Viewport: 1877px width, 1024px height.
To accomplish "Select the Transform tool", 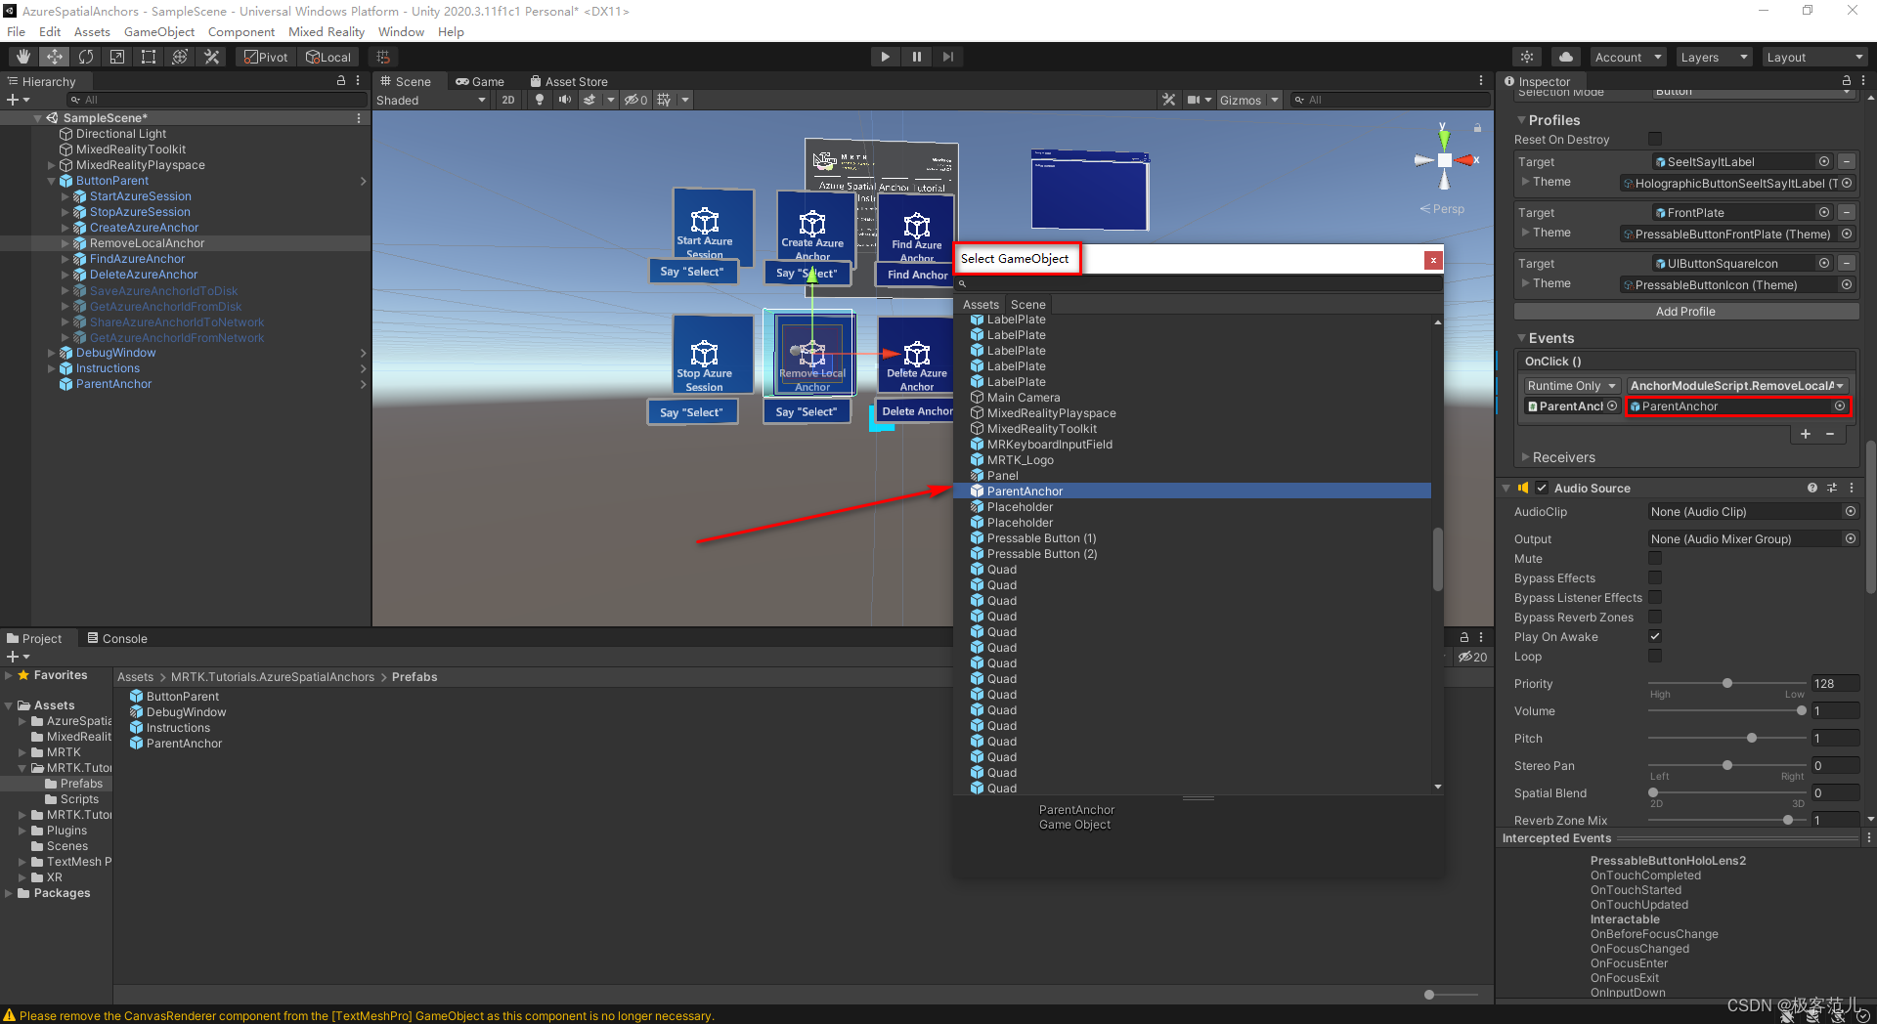I will coord(179,57).
